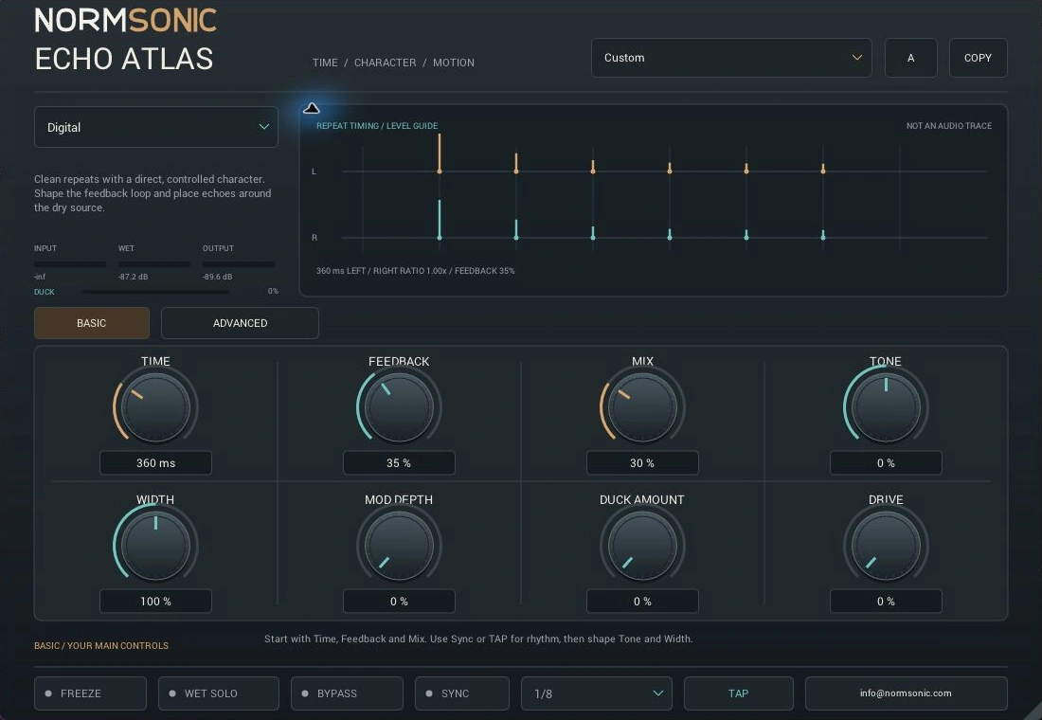Enable the FREEZE toggle
The width and height of the screenshot is (1042, 720).
90,693
